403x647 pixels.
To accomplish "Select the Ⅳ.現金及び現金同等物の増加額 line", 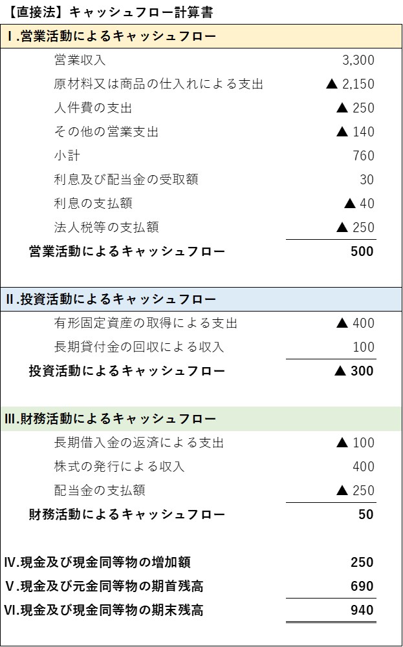I will (98, 562).
